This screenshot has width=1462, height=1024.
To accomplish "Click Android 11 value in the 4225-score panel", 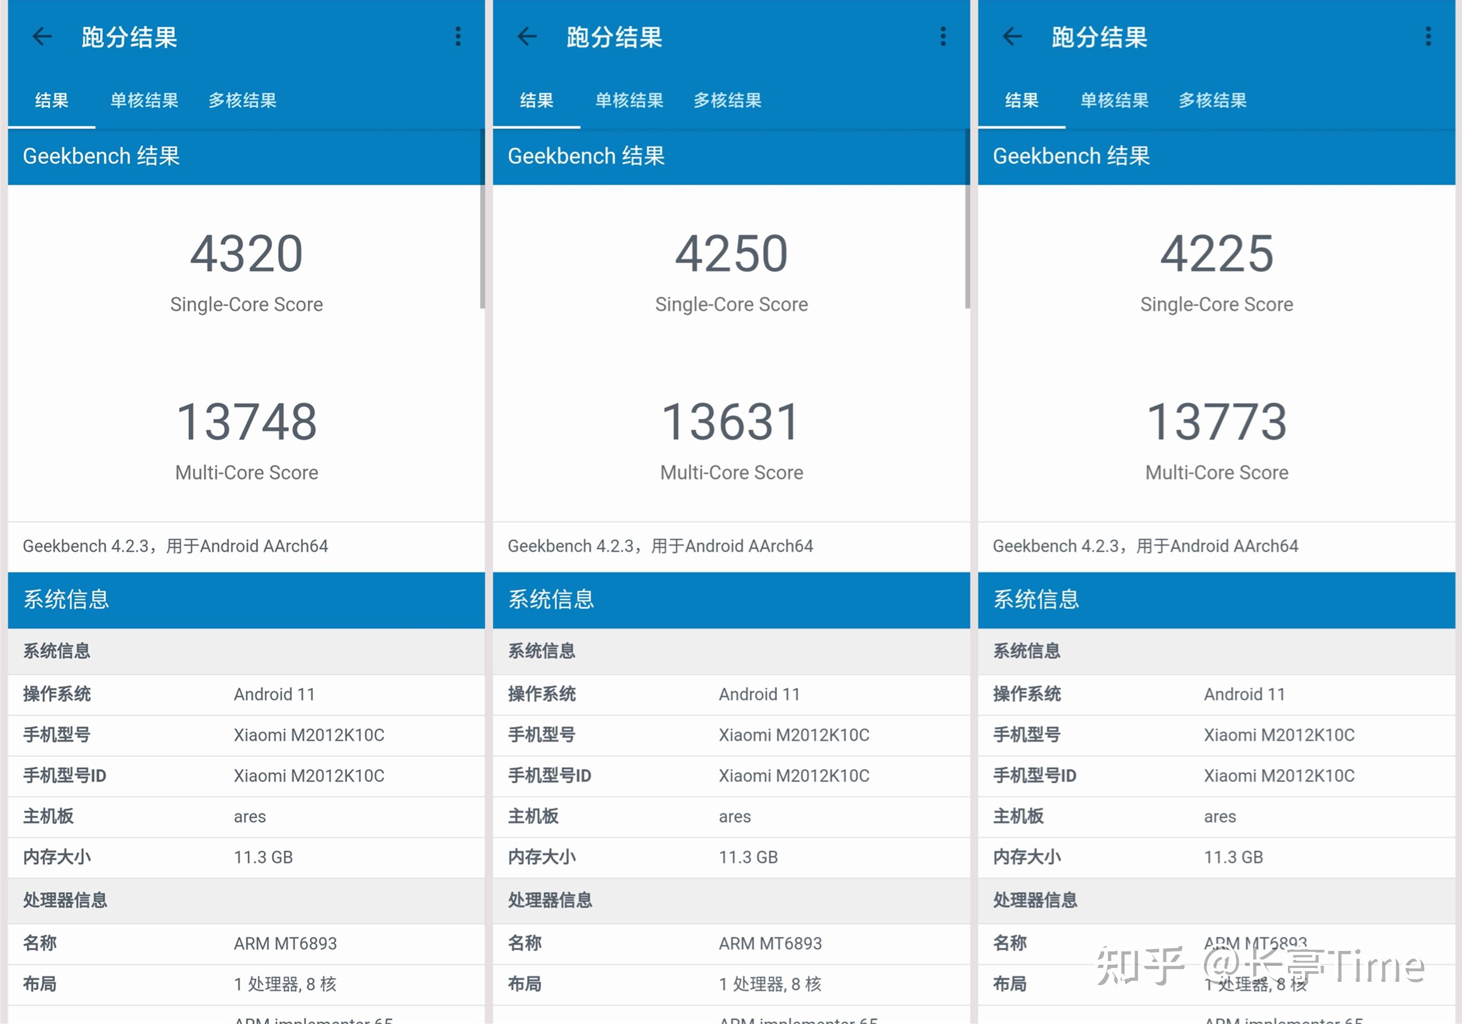I will 1245,694.
